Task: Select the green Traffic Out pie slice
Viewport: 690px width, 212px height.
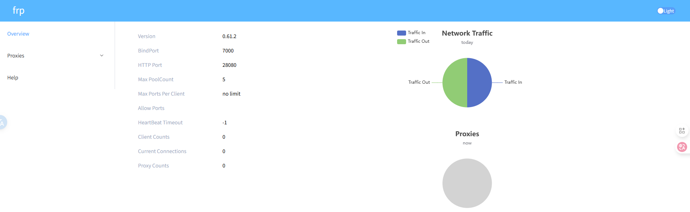Action: tap(455, 83)
